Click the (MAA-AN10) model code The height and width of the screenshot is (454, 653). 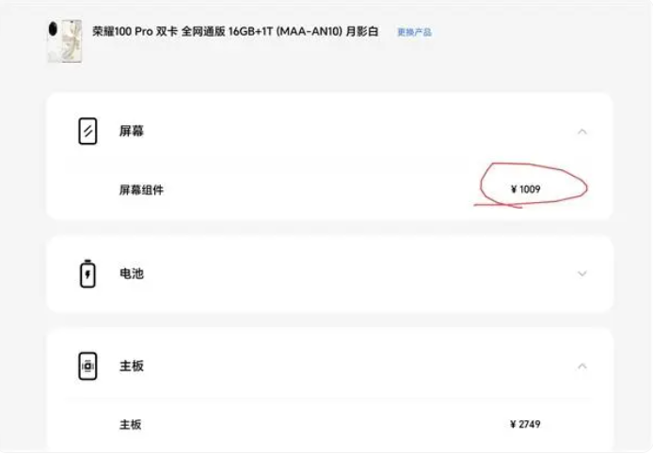309,31
